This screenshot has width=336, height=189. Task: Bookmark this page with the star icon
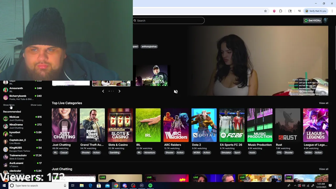265,11
